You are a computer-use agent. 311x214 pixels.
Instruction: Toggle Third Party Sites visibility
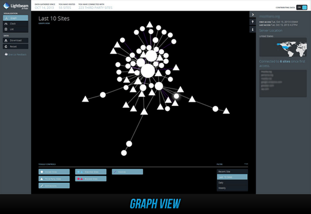tap(54, 179)
